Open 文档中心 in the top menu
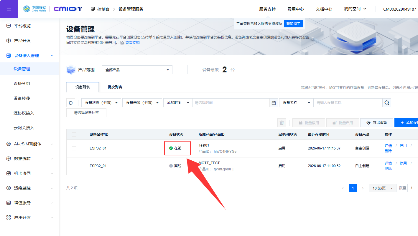Screen dimensions: 418x236 pyautogui.click(x=324, y=9)
